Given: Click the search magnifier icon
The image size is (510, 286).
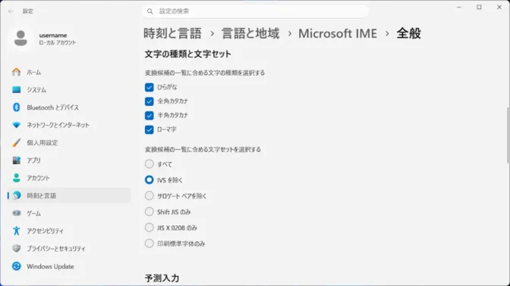Looking at the screenshot, I should click(150, 11).
